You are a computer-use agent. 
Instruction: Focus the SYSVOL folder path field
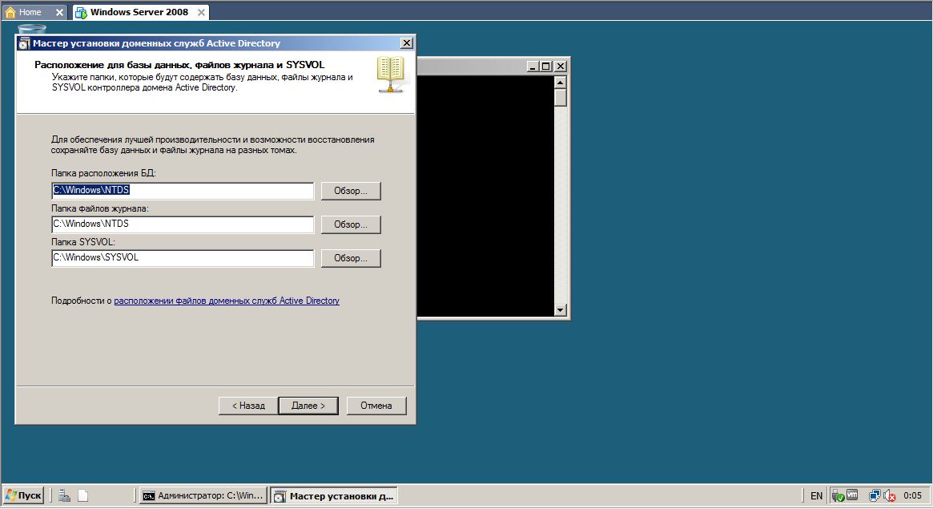point(183,258)
